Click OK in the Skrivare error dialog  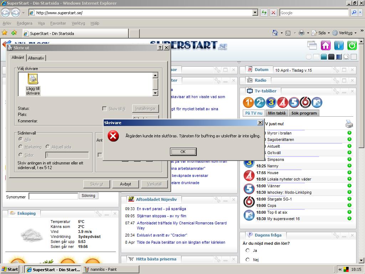(x=183, y=152)
